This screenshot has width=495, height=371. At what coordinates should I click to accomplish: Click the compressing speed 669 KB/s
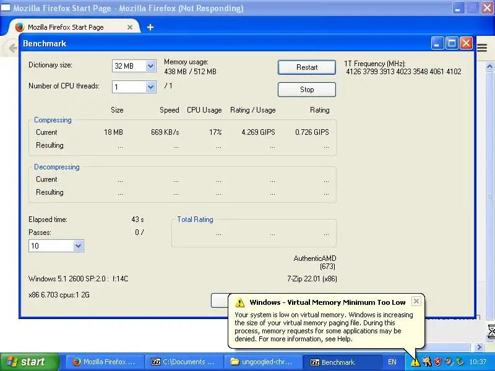tap(165, 132)
